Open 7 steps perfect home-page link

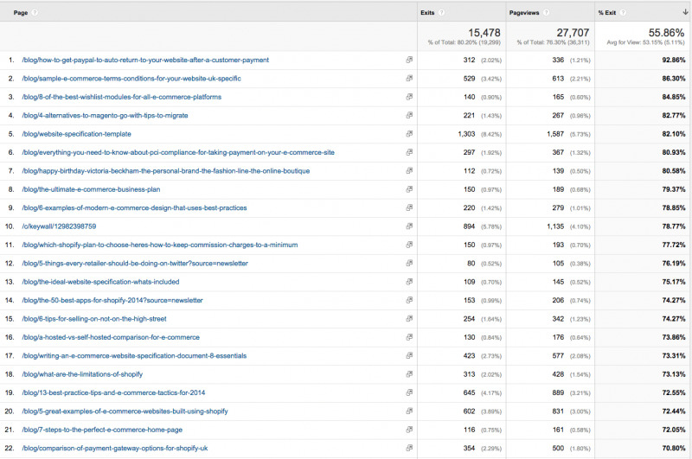102,430
